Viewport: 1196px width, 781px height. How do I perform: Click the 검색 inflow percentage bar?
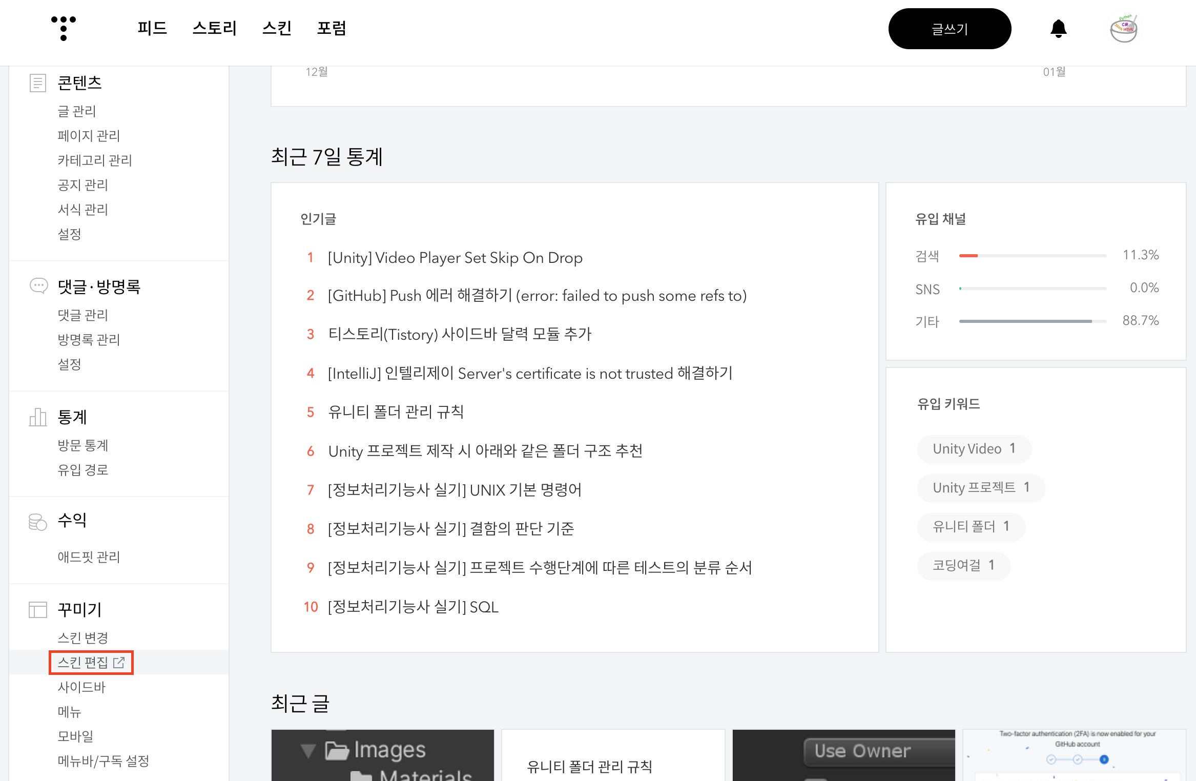coord(1033,255)
